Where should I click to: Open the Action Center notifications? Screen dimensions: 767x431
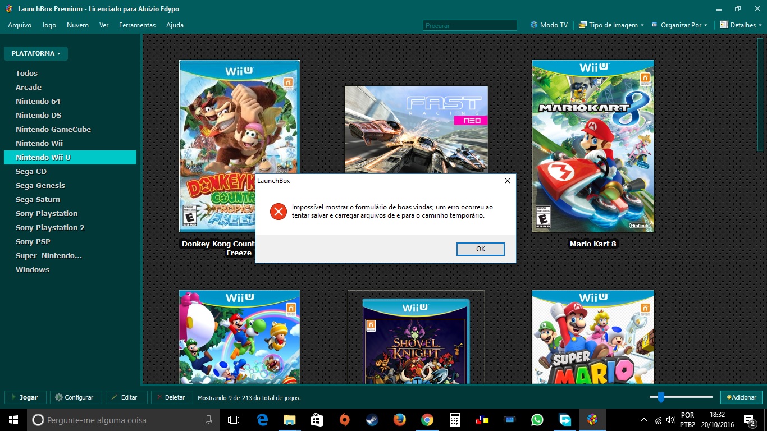(749, 420)
